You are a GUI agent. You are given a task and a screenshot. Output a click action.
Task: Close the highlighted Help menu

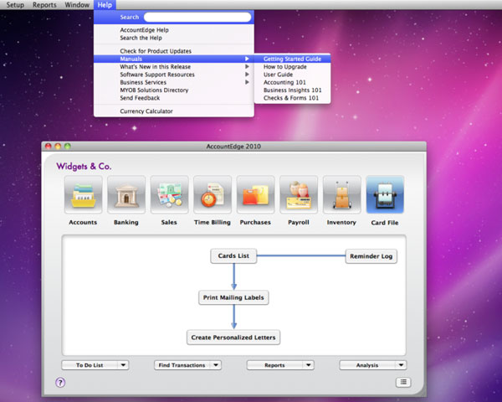105,5
